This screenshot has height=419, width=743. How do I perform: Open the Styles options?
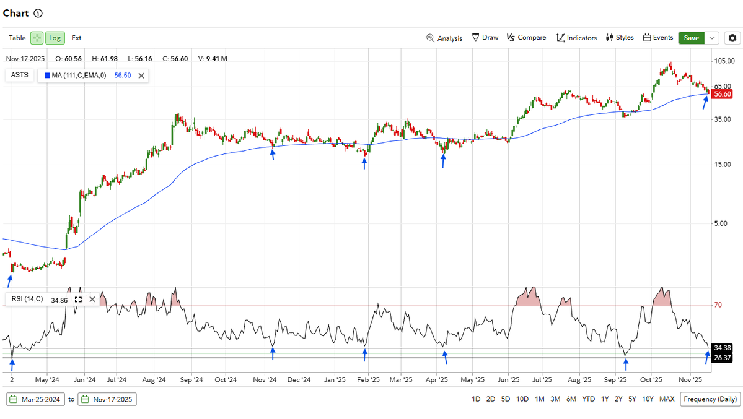tap(619, 38)
